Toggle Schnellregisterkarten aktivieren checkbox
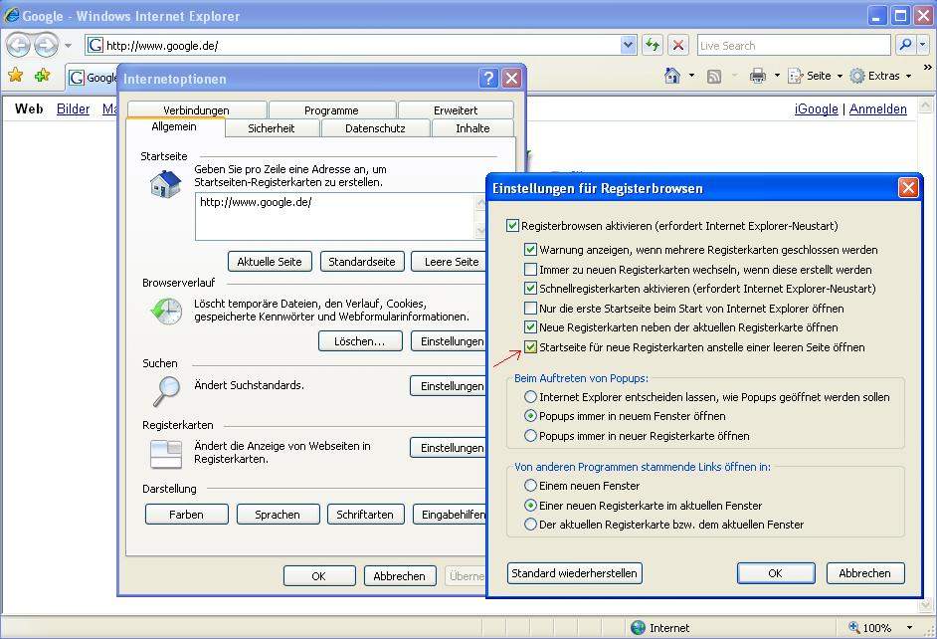 (530, 288)
